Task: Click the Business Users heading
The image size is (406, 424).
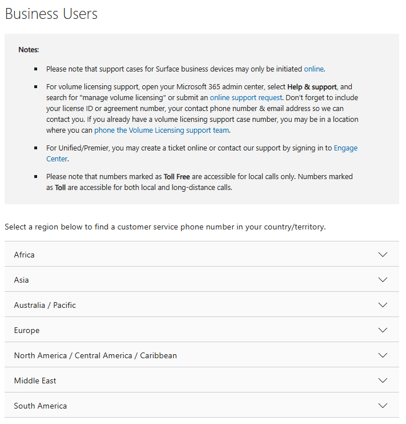Action: [51, 14]
